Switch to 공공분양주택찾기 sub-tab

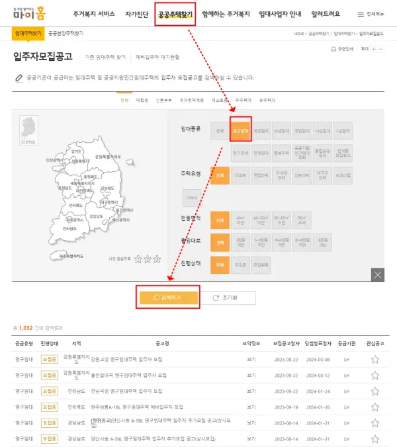tap(66, 33)
